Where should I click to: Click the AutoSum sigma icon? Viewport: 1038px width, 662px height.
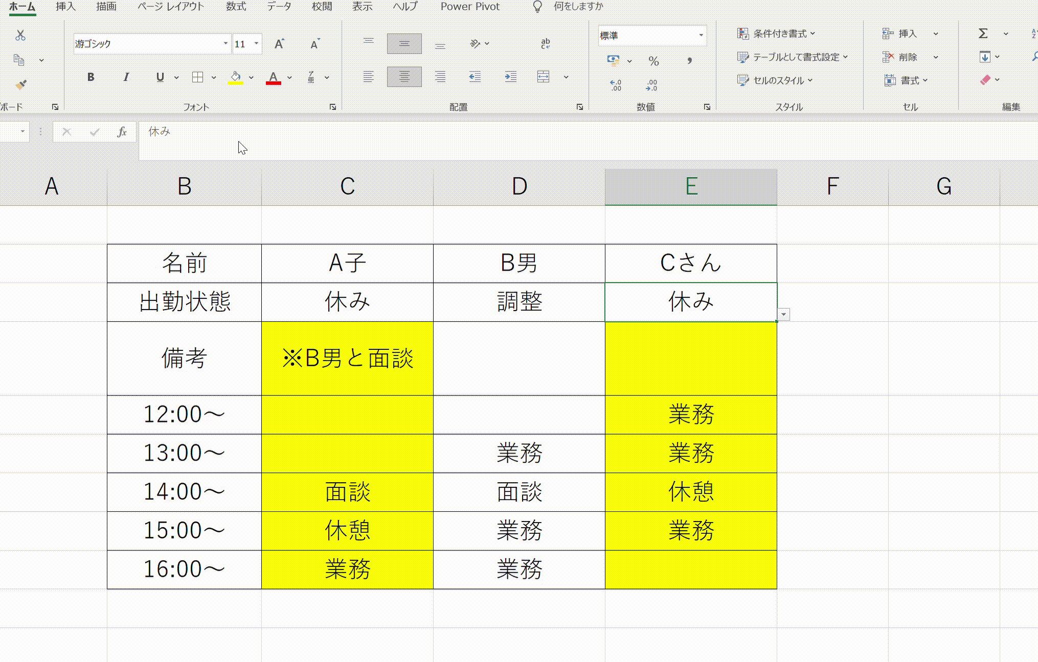click(982, 33)
